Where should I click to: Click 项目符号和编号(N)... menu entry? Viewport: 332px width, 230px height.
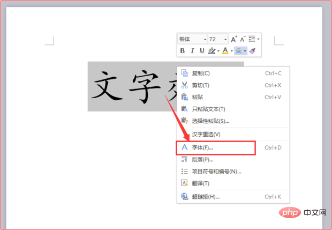216,172
